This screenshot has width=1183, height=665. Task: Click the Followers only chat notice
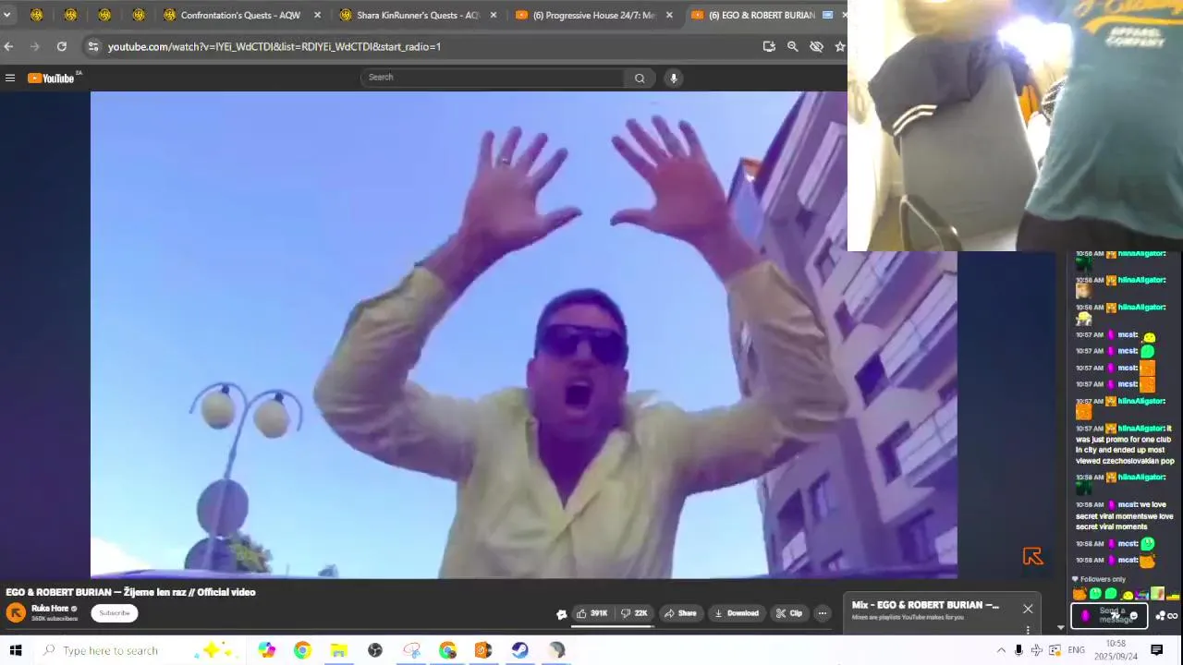click(1098, 579)
